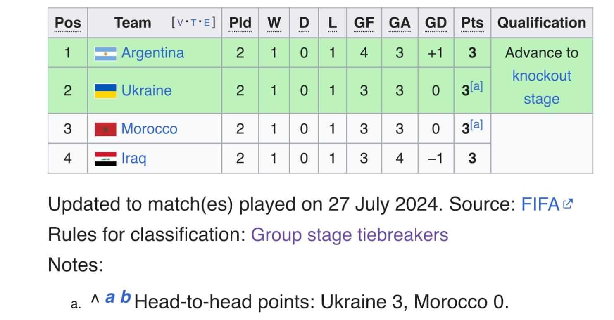Click the Morocco flag icon
The image size is (614, 320).
pyautogui.click(x=105, y=129)
